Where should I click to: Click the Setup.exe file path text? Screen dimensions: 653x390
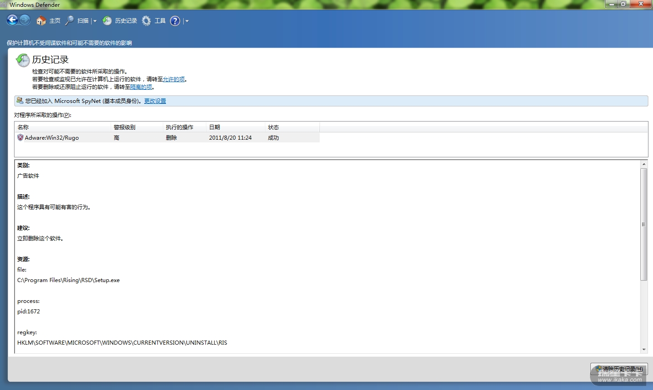68,280
